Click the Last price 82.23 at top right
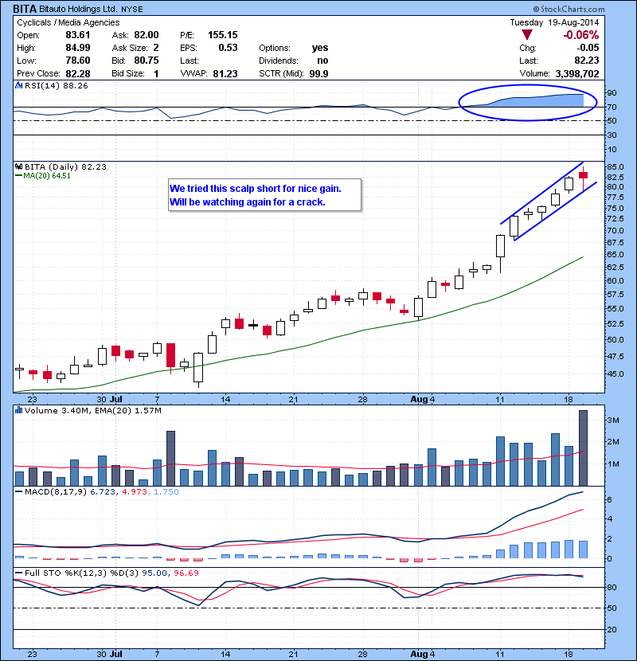Viewport: 637px width, 661px height. coord(587,61)
